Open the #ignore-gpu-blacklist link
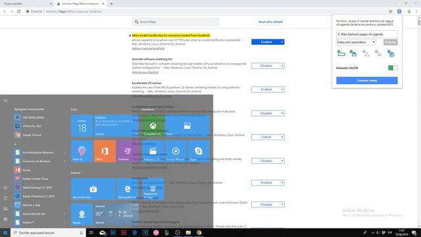Screen dimensions: 421x237 (x=145, y=72)
